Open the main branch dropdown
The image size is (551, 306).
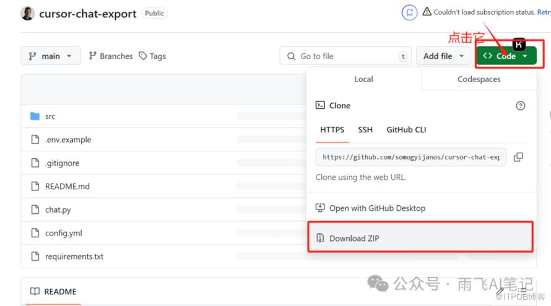50,56
